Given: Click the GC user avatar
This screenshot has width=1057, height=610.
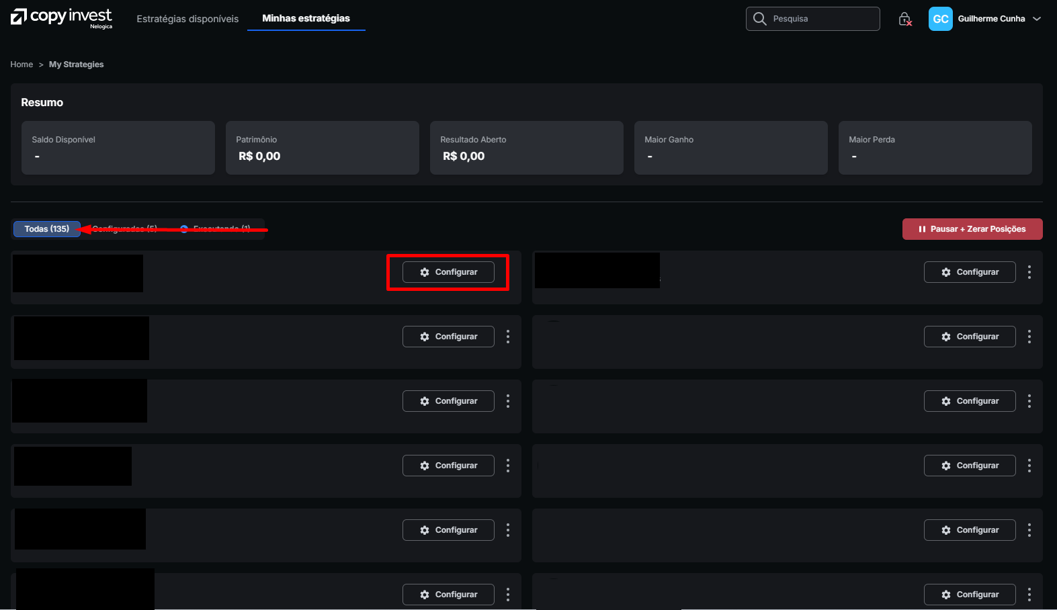Looking at the screenshot, I should (x=940, y=19).
